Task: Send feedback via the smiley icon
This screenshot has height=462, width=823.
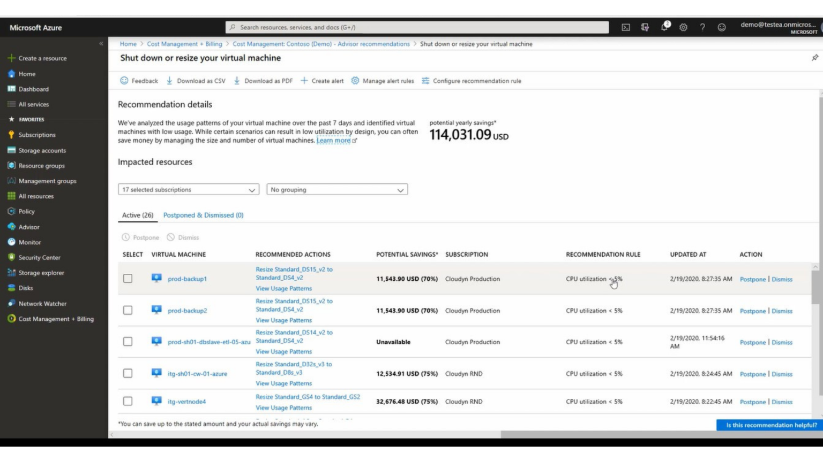Action: coord(722,27)
